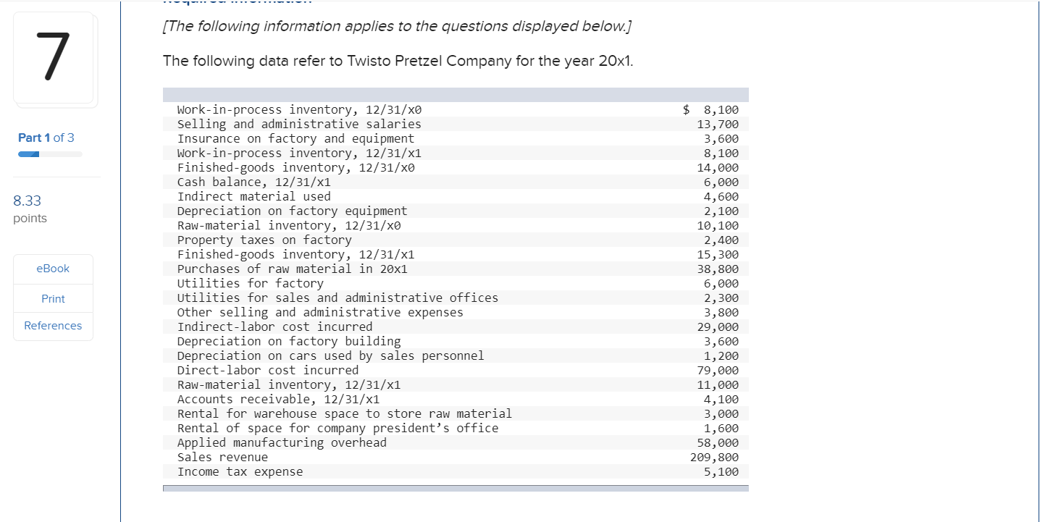Click the Part 1 of 3 progress bar
This screenshot has height=522, width=1040.
tap(50, 154)
